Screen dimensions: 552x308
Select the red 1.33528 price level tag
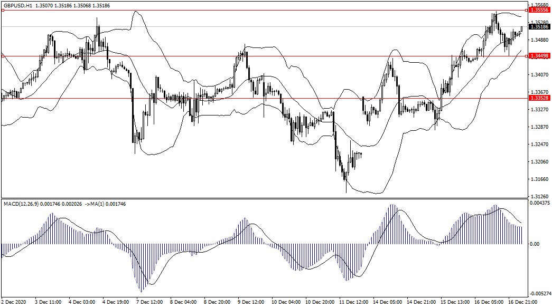(539, 98)
